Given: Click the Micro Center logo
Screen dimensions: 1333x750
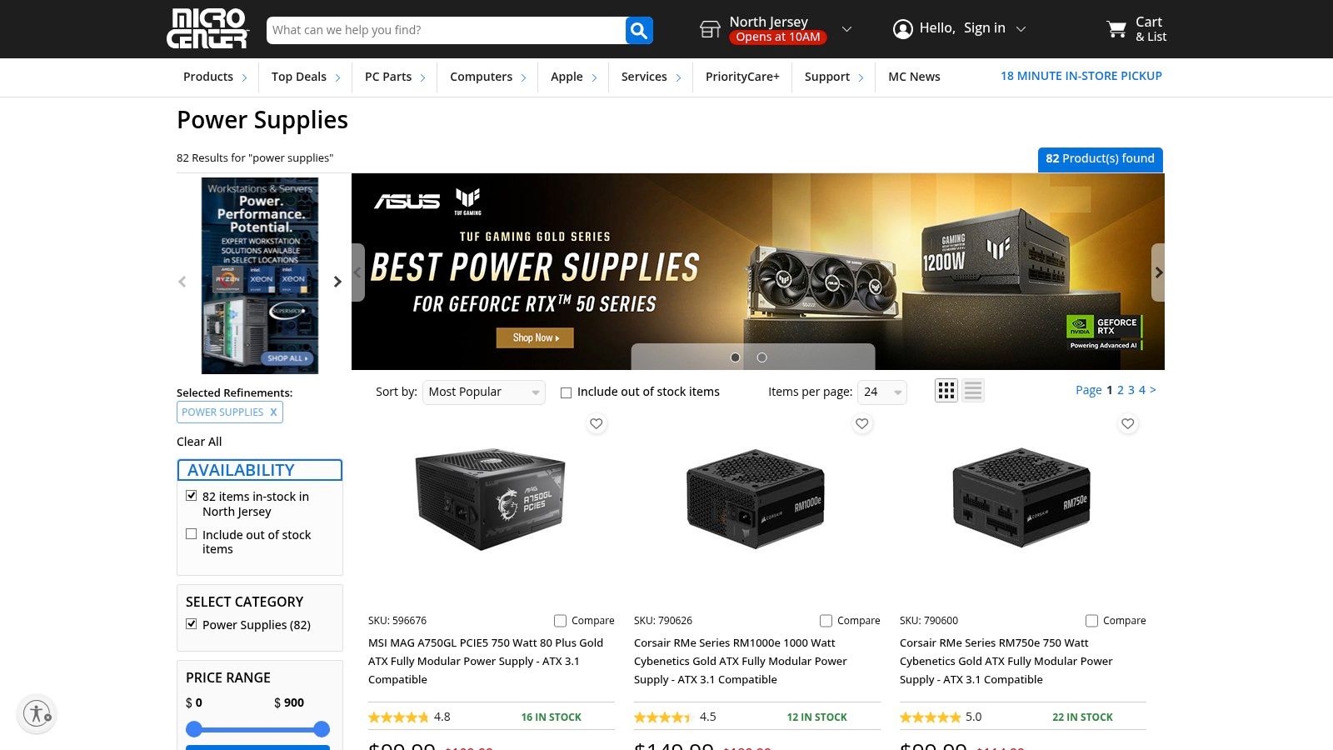Looking at the screenshot, I should click(x=207, y=28).
